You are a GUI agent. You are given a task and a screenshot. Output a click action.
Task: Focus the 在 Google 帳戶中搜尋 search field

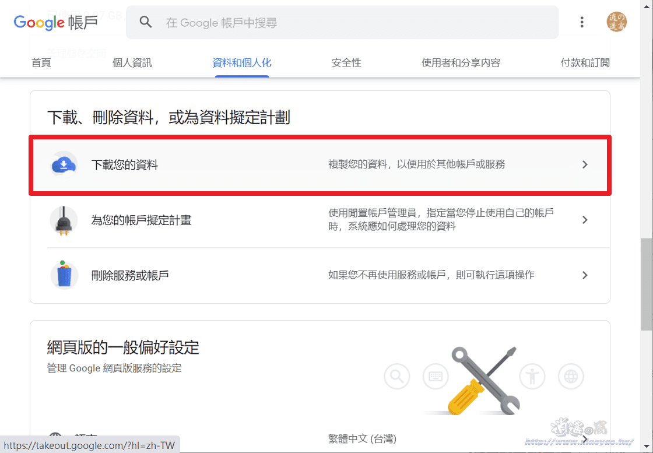pos(342,23)
